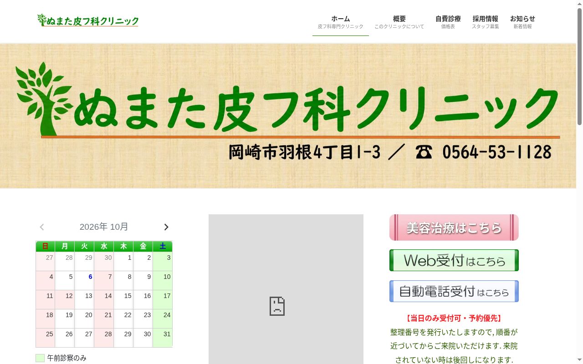
Task: Click the 土 column header in calendar
Action: pos(163,246)
